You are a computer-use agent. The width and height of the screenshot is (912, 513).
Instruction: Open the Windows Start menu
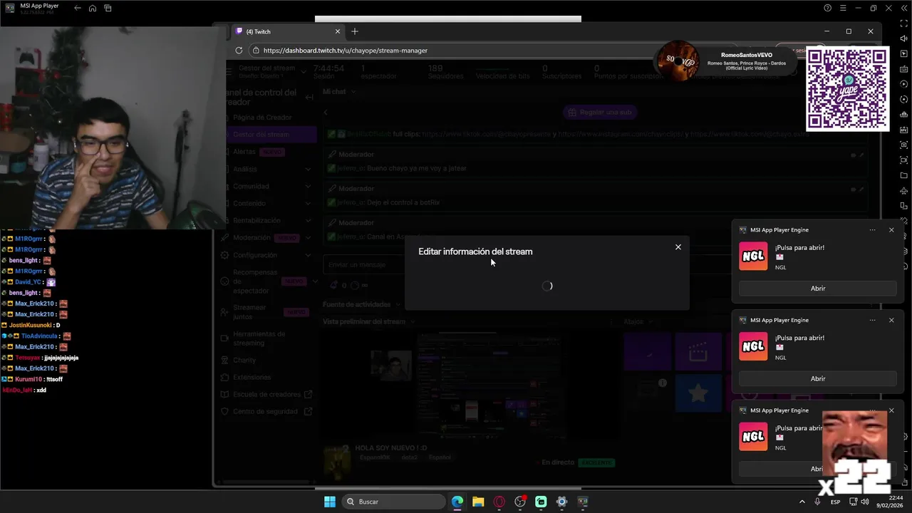(330, 502)
